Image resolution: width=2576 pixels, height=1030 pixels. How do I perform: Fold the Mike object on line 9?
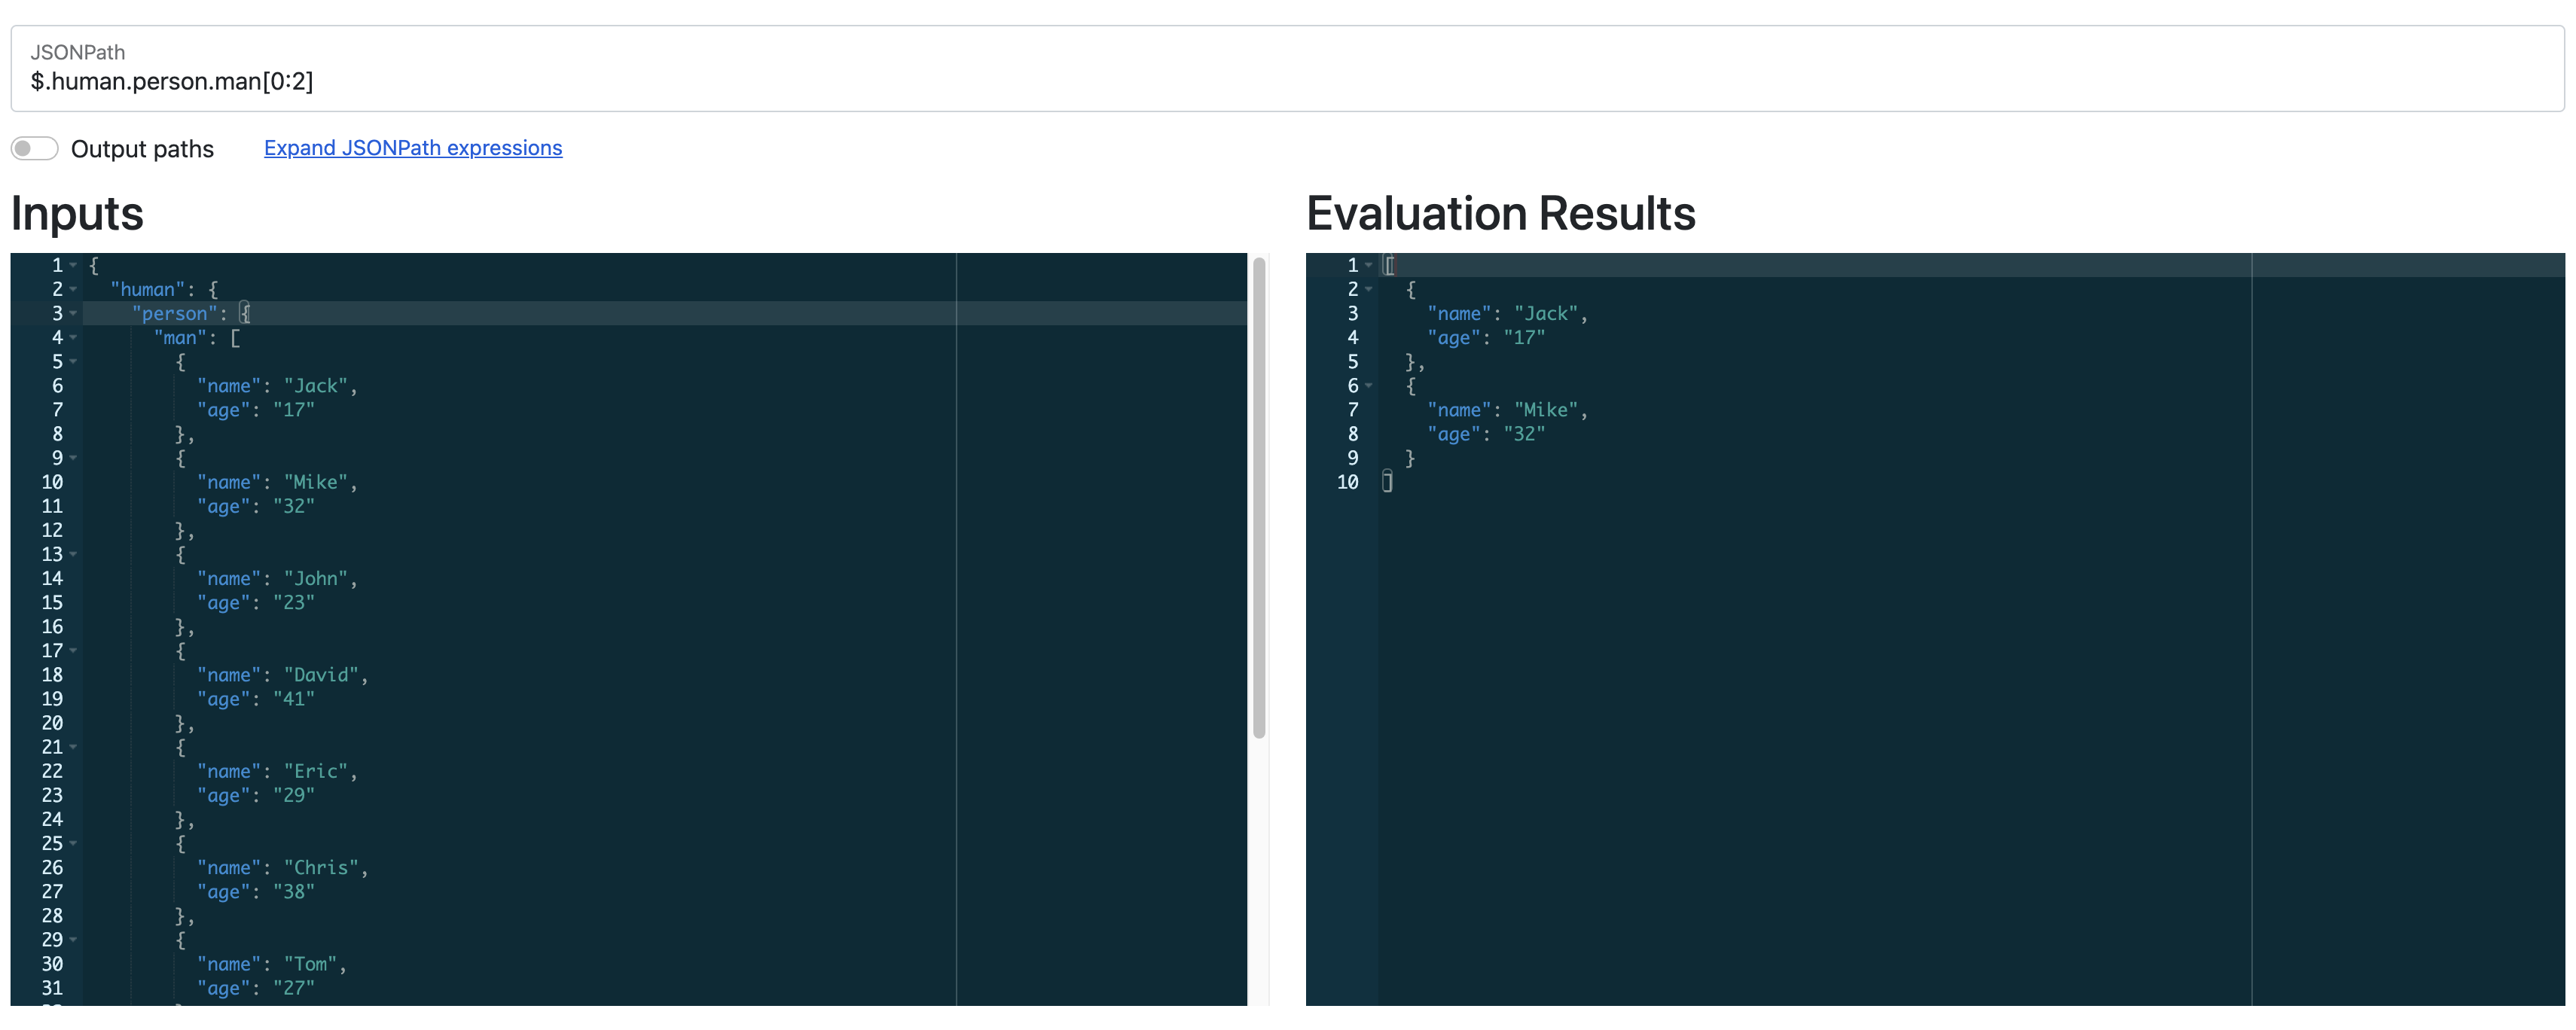pos(74,458)
